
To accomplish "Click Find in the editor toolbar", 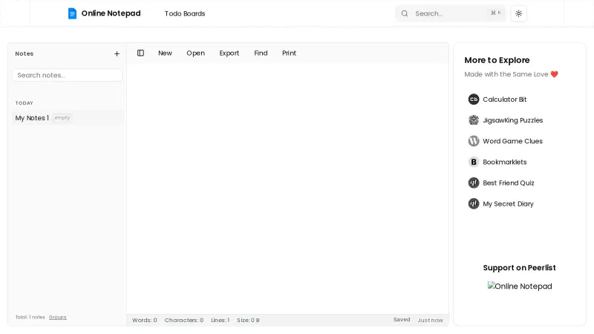I will point(261,53).
